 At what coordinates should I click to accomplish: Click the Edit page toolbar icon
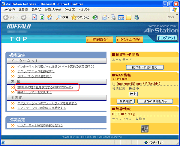(121, 17)
